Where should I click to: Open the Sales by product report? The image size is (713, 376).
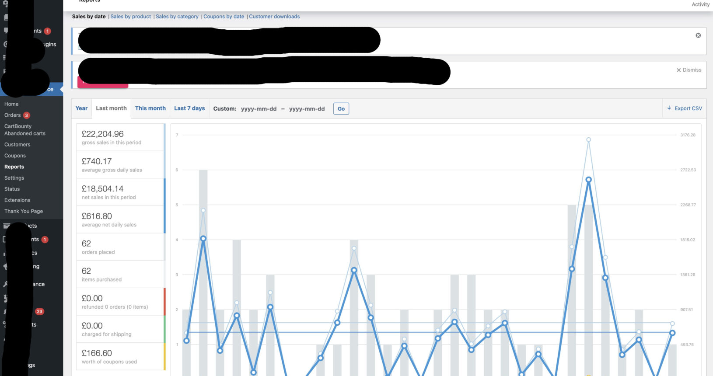coord(130,17)
